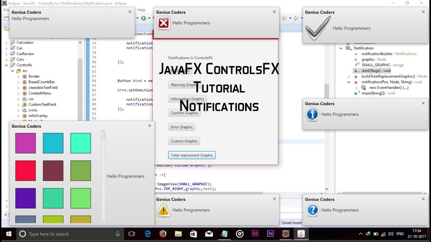Expand the CarReview project

click(6, 54)
